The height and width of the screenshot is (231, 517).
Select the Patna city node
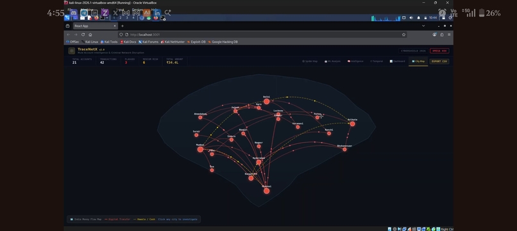point(317,118)
